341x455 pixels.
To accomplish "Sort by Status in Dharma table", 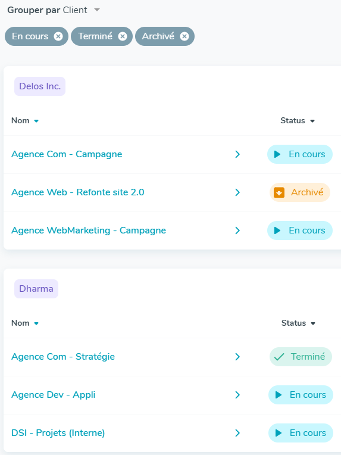I will 298,323.
